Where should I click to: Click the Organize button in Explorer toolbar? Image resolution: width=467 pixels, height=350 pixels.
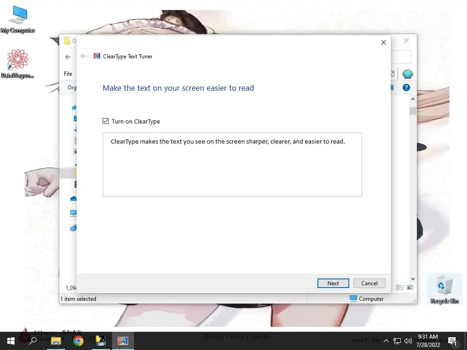(x=72, y=87)
